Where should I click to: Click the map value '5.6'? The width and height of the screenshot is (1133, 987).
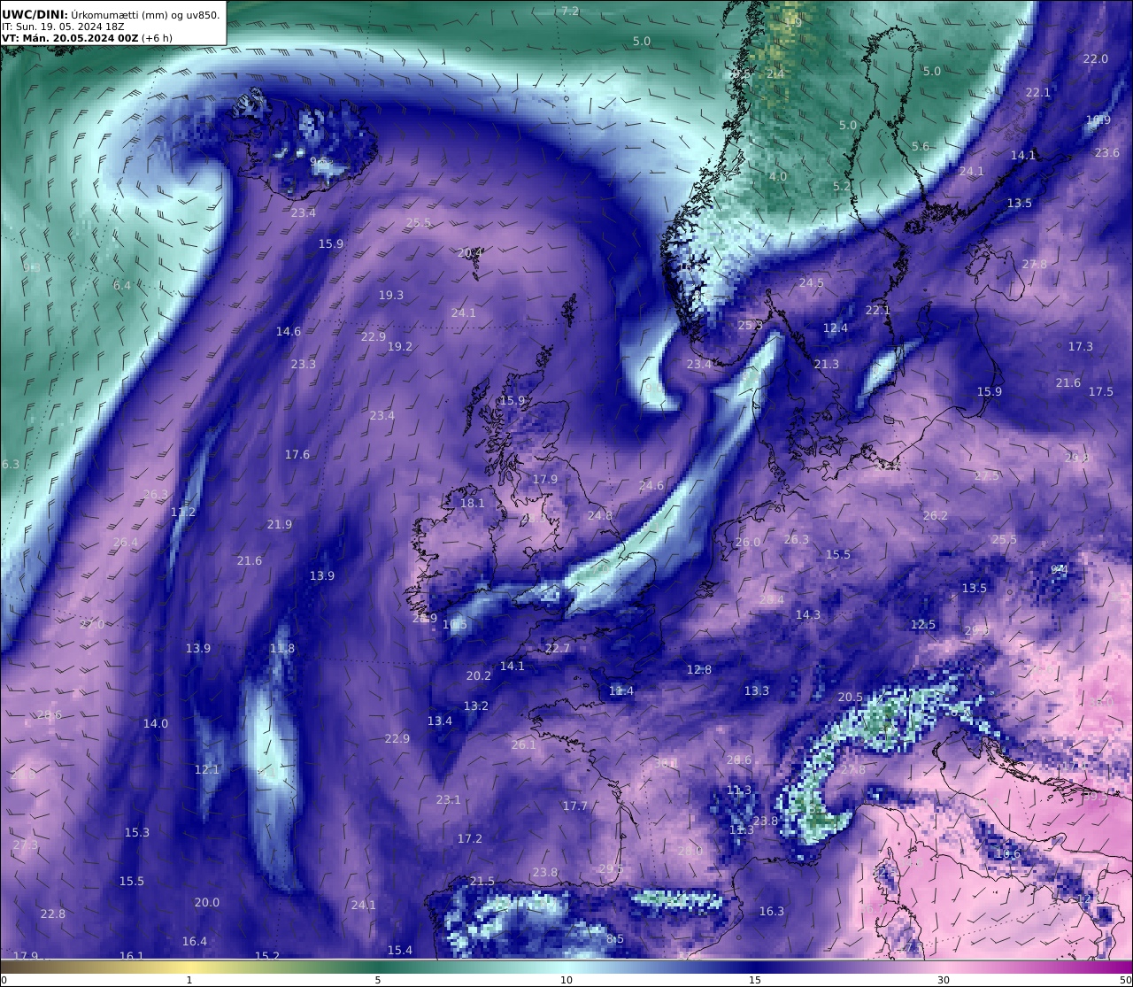click(921, 147)
